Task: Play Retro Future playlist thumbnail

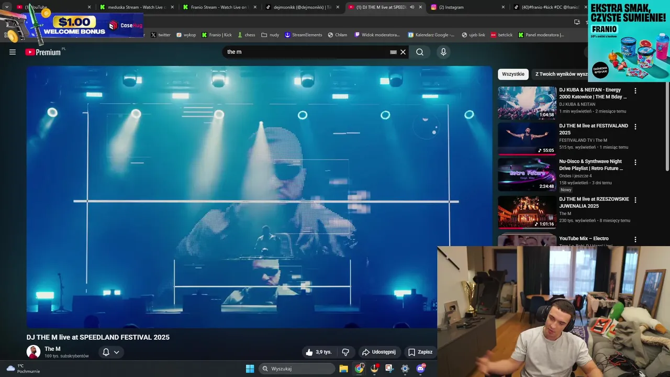Action: tap(527, 174)
